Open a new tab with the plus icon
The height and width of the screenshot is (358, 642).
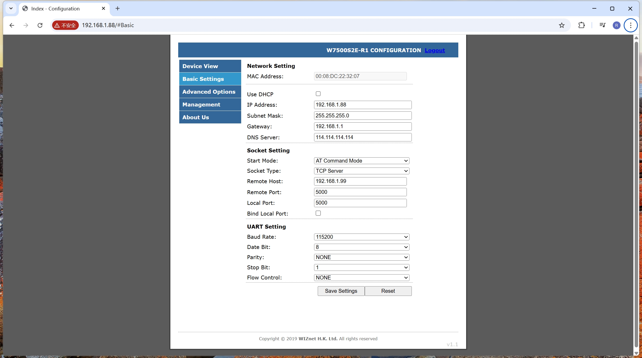[118, 9]
